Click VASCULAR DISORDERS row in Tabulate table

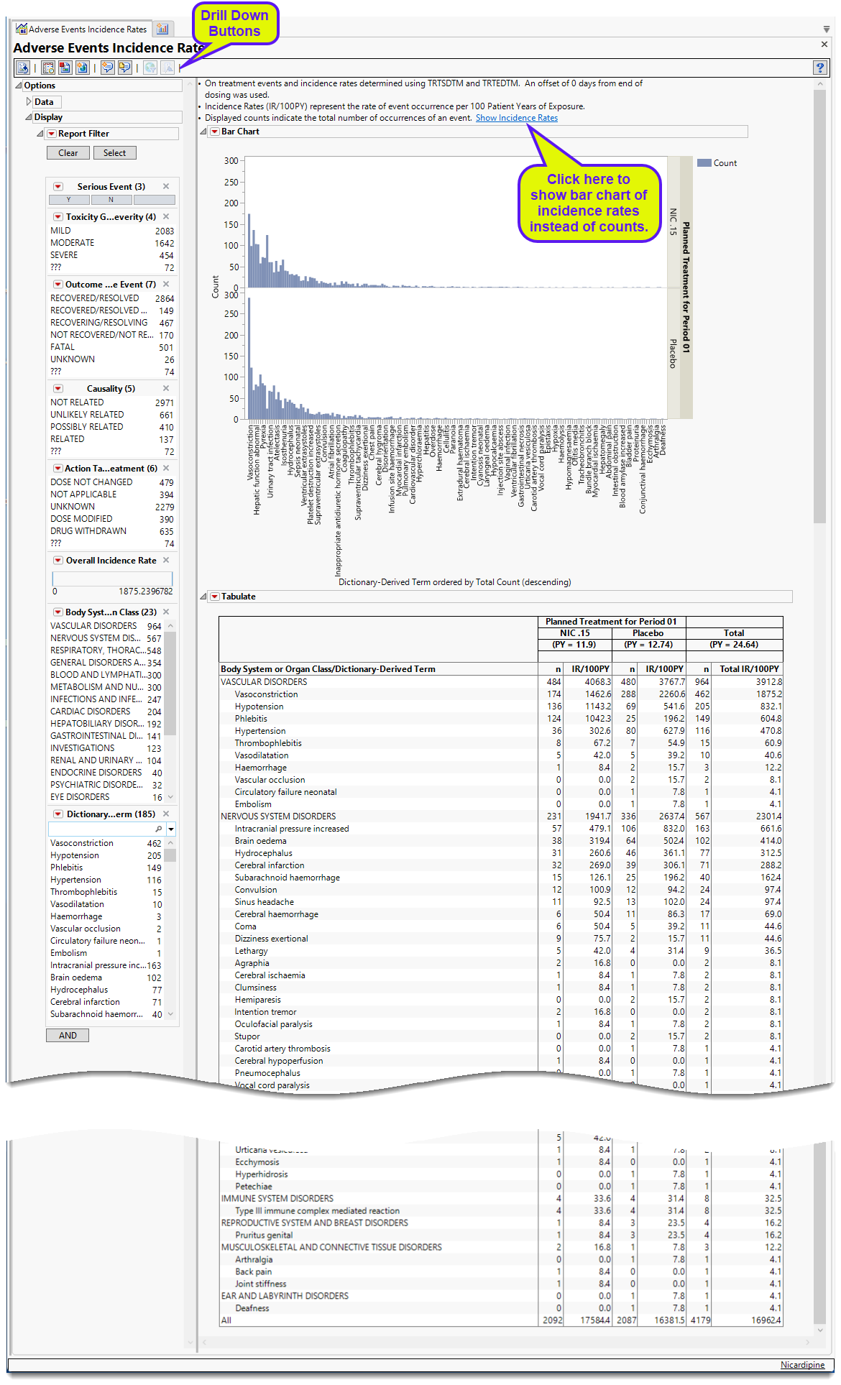tap(501, 682)
